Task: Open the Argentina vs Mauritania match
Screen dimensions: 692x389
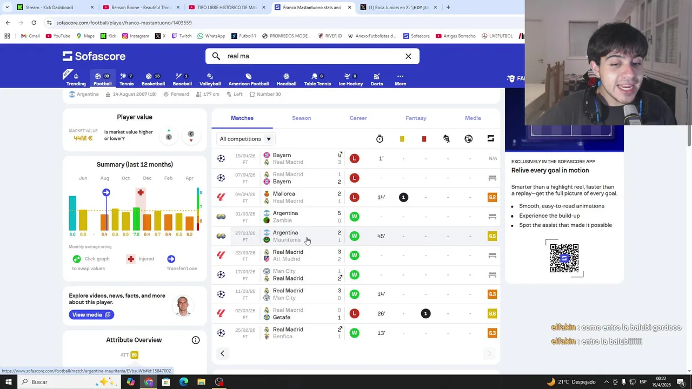Action: [356, 236]
